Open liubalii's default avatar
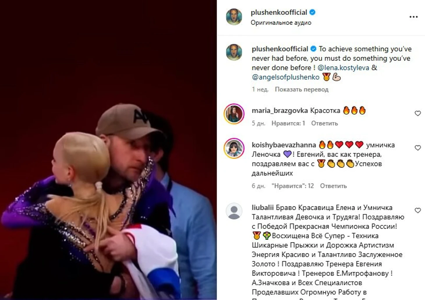 tap(234, 211)
